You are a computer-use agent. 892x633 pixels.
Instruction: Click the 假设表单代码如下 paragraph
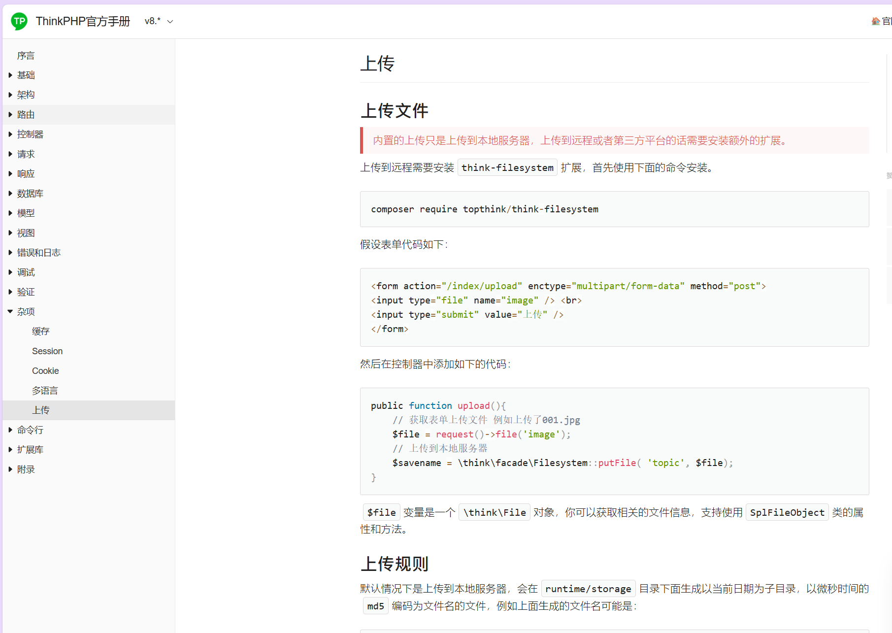[x=404, y=244]
